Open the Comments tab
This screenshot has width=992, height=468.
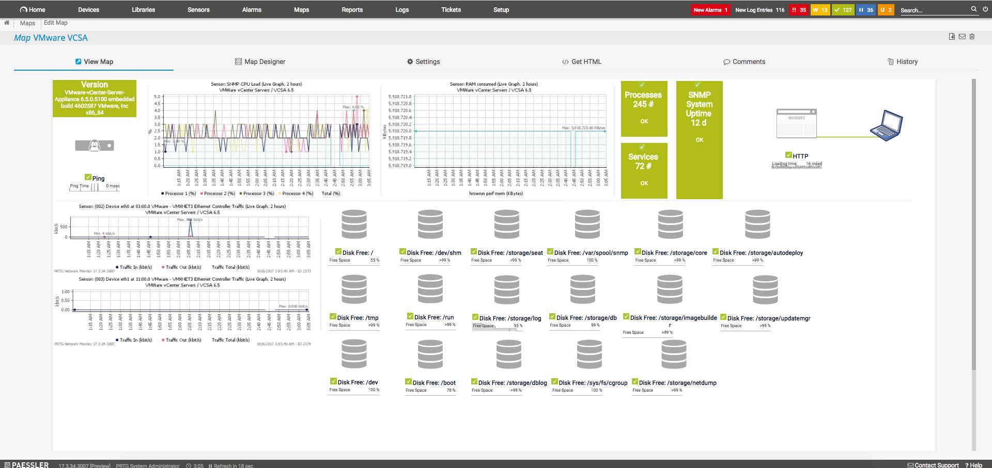click(x=745, y=61)
